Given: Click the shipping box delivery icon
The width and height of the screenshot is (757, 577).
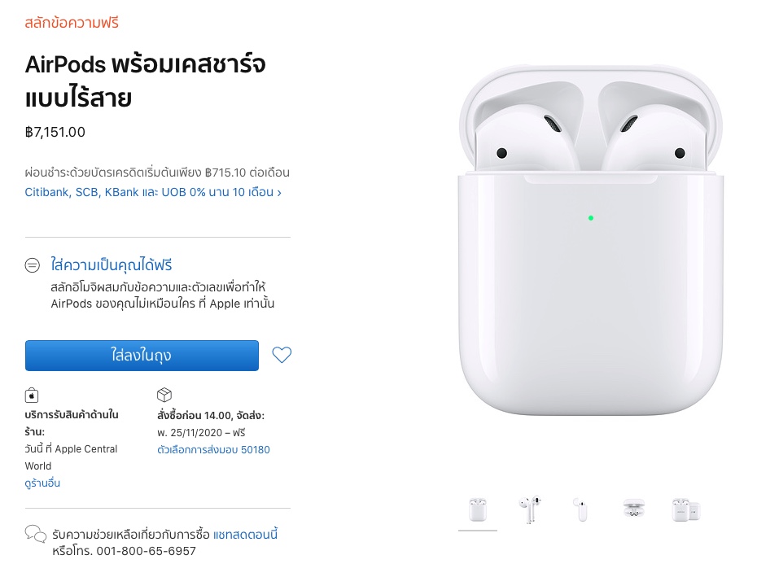Looking at the screenshot, I should point(164,395).
